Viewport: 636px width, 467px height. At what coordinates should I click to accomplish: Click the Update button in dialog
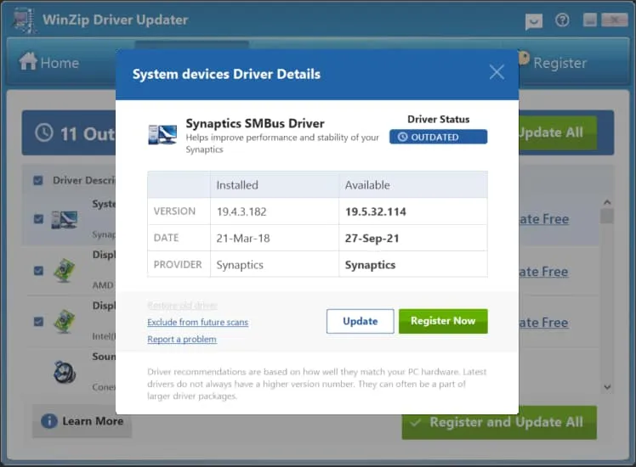click(360, 321)
